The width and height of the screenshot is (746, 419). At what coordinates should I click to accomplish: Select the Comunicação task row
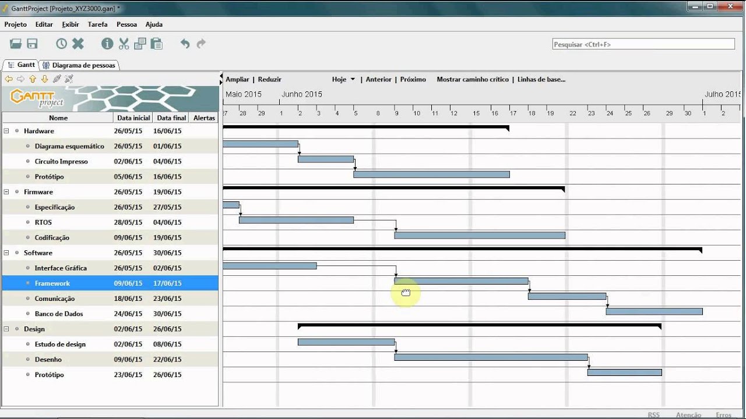tap(110, 299)
